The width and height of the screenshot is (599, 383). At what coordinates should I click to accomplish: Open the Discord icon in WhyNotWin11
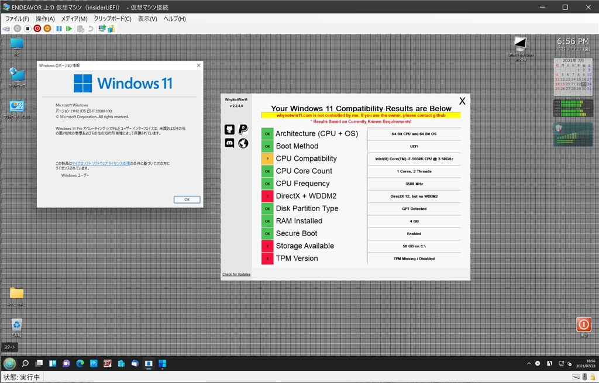coord(229,143)
